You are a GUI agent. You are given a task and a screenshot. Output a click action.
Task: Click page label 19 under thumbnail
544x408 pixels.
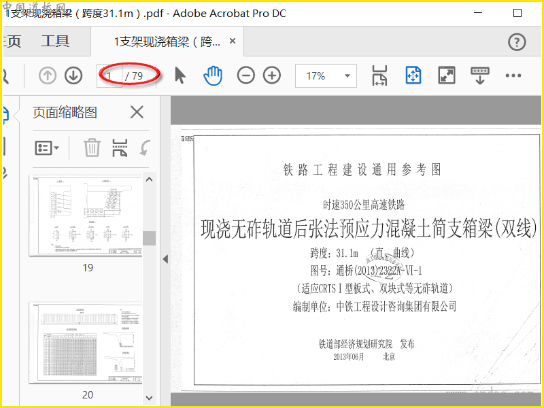(88, 267)
